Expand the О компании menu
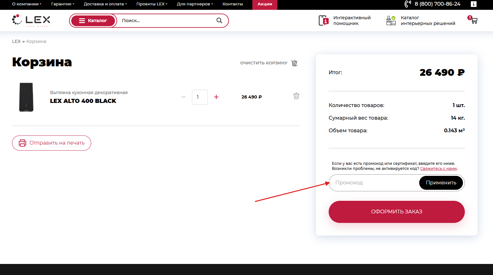This screenshot has width=493, height=275. (27, 4)
